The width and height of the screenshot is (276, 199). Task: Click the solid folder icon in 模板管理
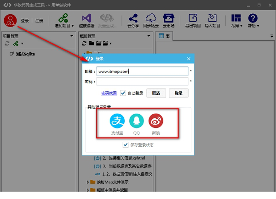[92, 44]
